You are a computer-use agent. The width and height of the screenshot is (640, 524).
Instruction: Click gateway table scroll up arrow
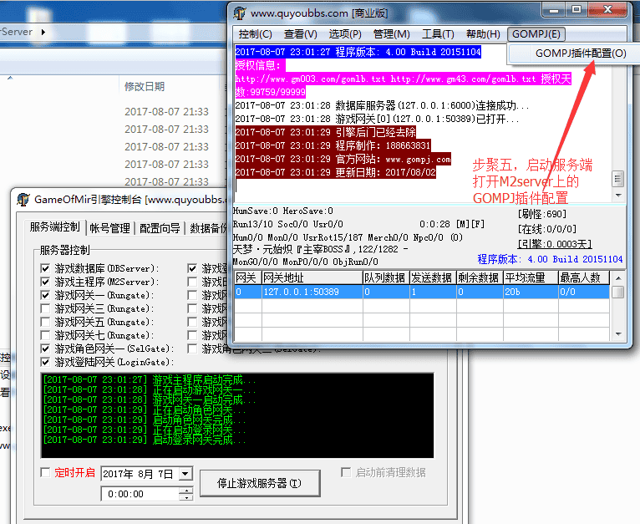pyautogui.click(x=618, y=278)
